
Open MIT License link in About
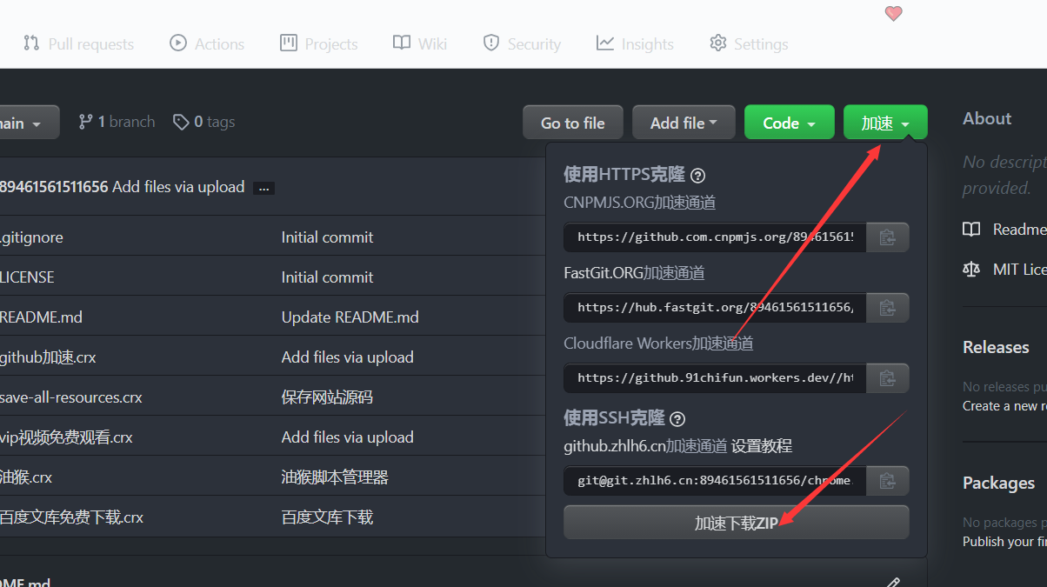pos(1019,270)
